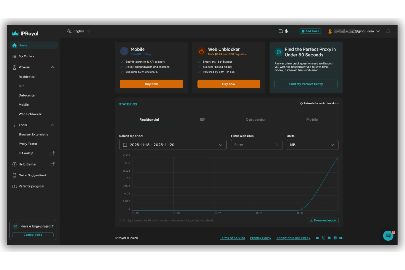Click Contact sales button

33,235
